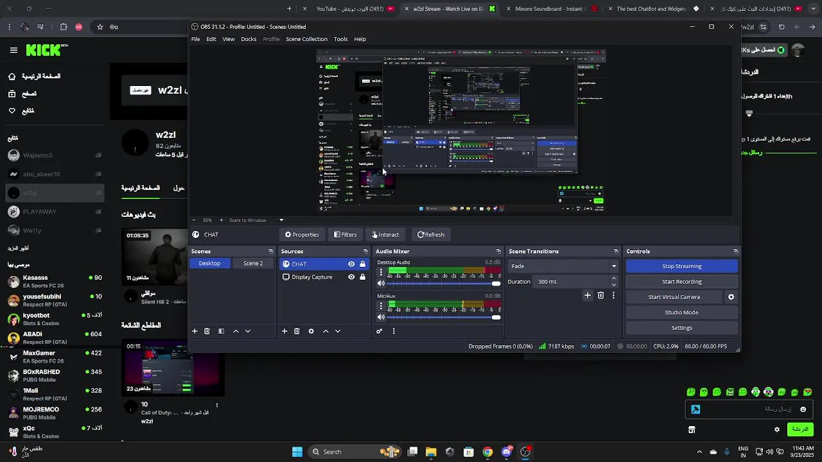Open Filters for CHAT source
The width and height of the screenshot is (822, 462).
[x=345, y=235]
